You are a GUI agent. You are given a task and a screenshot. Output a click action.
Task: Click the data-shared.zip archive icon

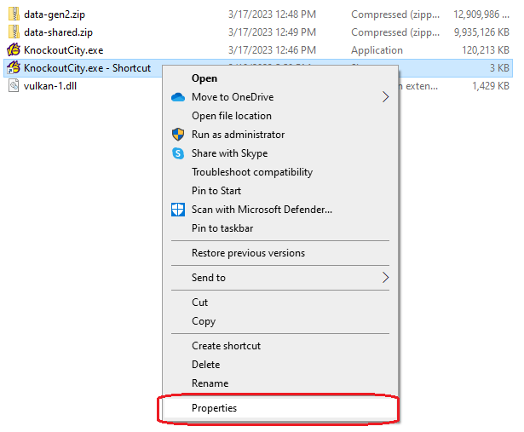tap(14, 32)
